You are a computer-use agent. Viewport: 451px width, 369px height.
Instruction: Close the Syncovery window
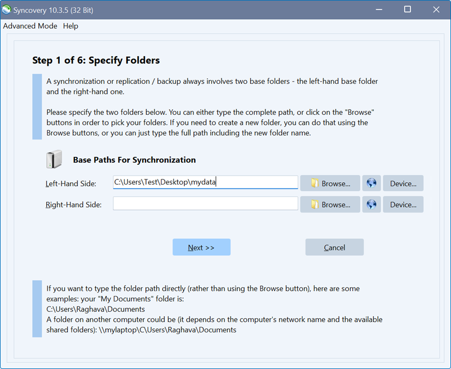(436, 10)
